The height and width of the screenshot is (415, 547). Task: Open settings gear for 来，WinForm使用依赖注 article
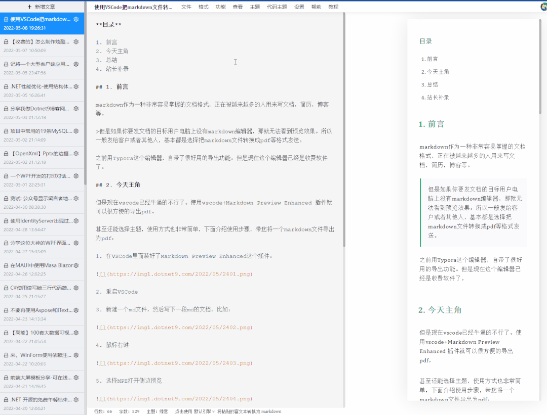point(76,355)
